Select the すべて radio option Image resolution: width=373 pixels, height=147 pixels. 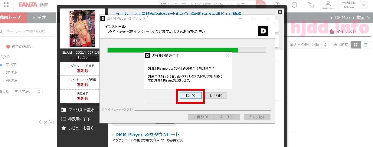point(1,65)
